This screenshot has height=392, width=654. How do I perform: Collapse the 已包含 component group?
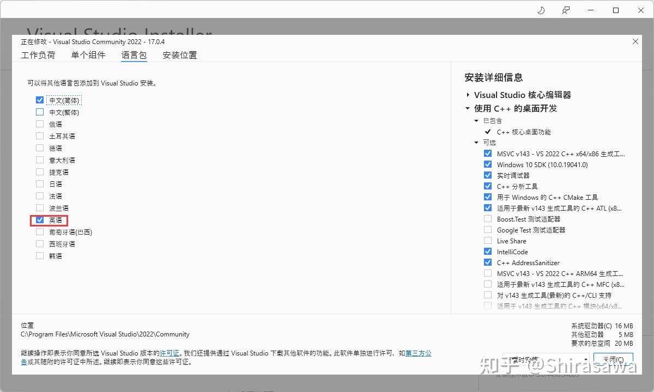[x=476, y=120]
